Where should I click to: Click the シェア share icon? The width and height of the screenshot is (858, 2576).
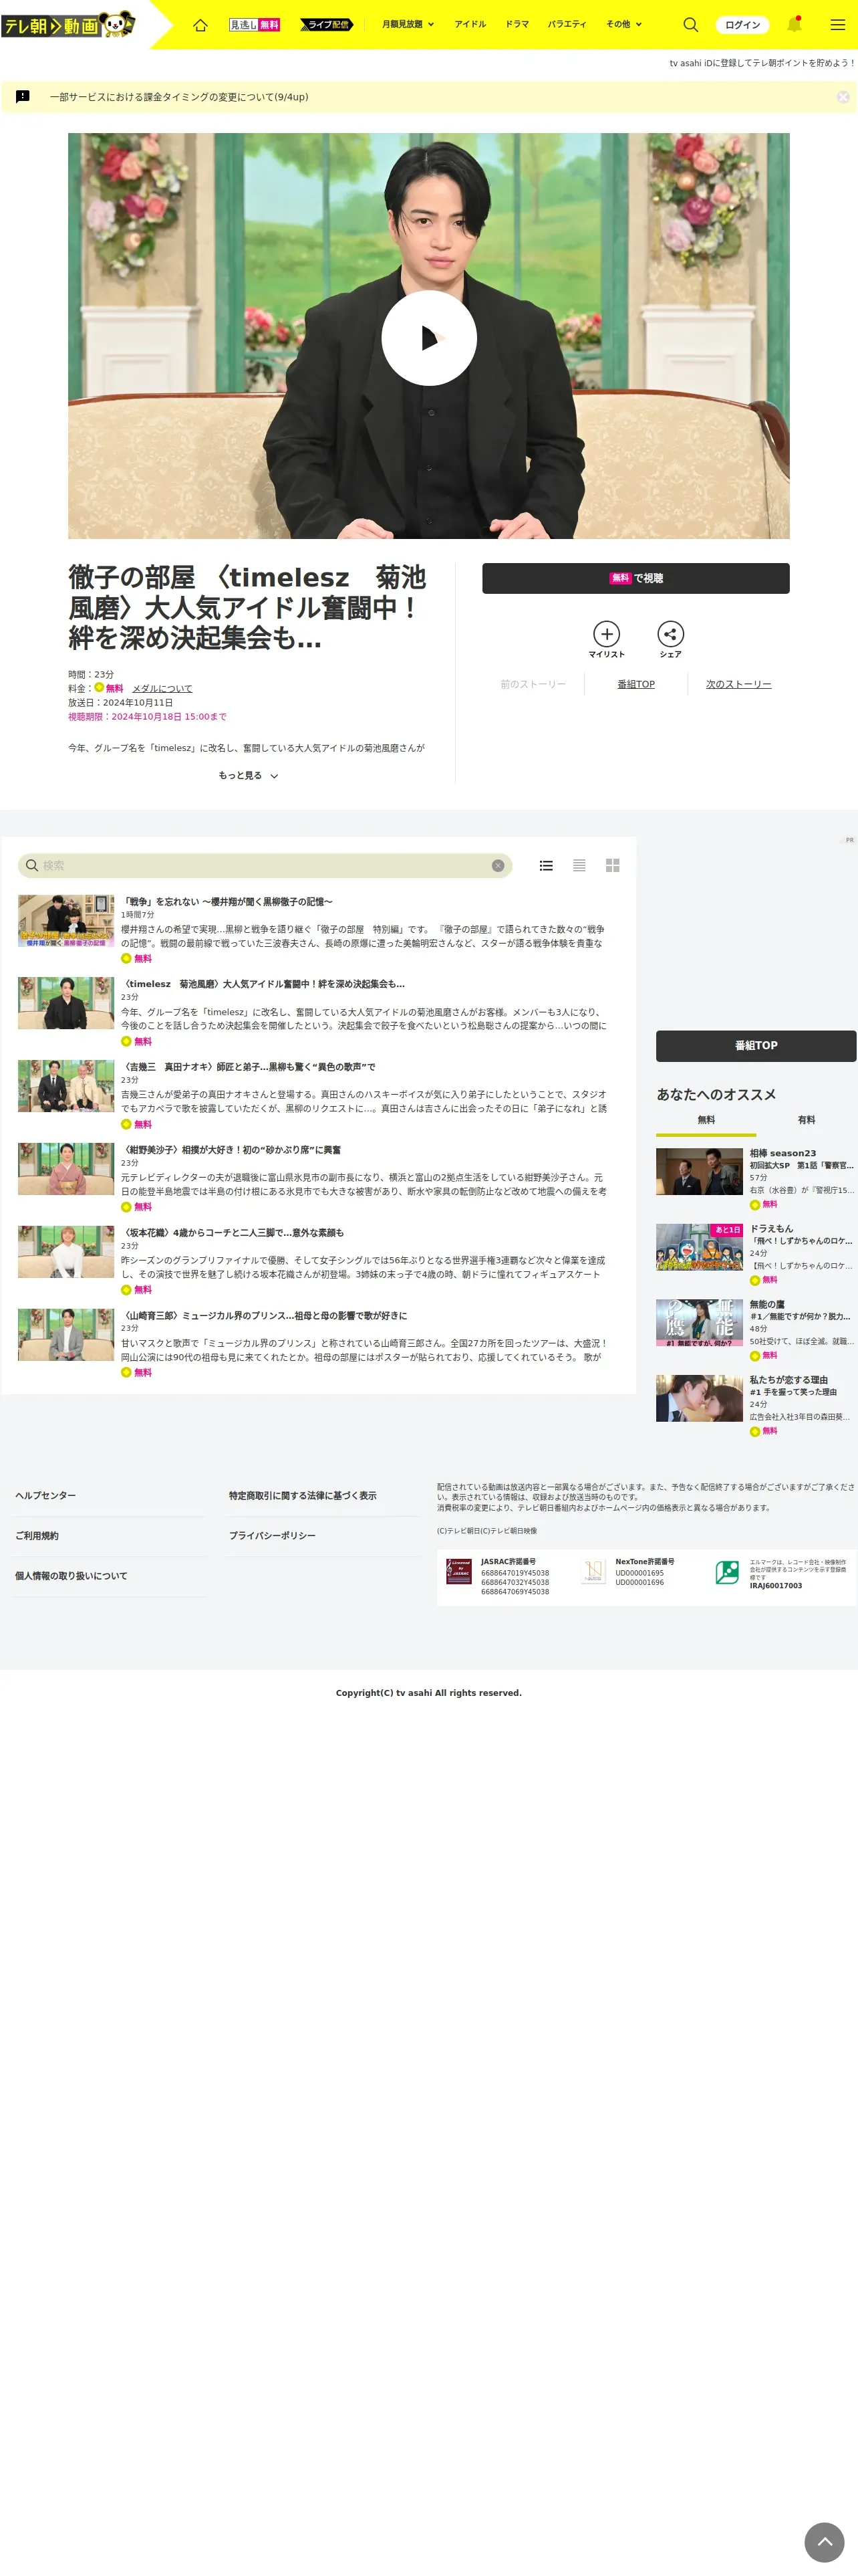[670, 640]
